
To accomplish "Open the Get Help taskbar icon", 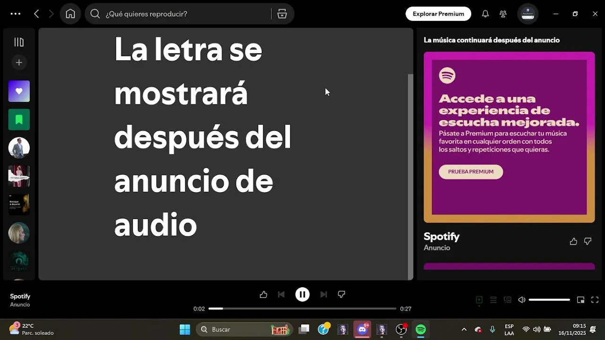I will [x=324, y=329].
